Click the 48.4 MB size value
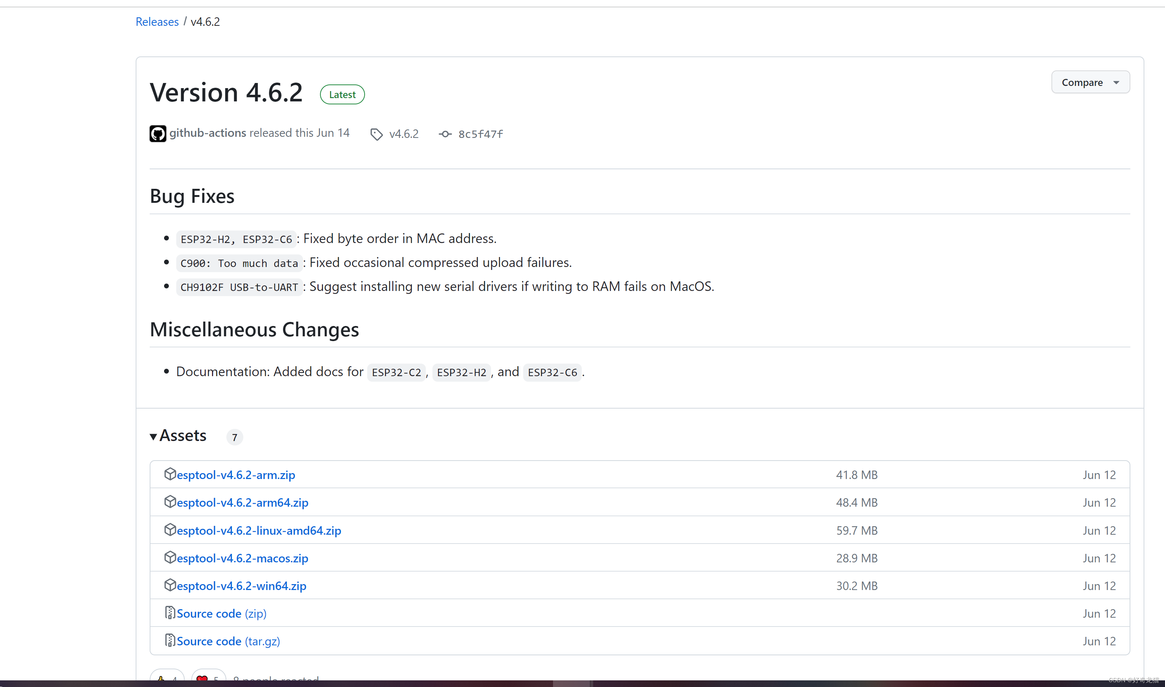1165x687 pixels. click(x=857, y=503)
